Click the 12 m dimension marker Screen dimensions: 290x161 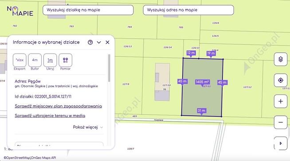pyautogui.click(x=191, y=53)
